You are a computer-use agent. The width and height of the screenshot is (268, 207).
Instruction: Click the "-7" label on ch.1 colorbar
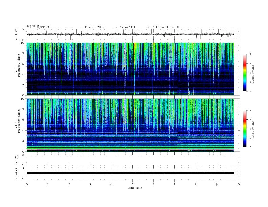point(249,91)
